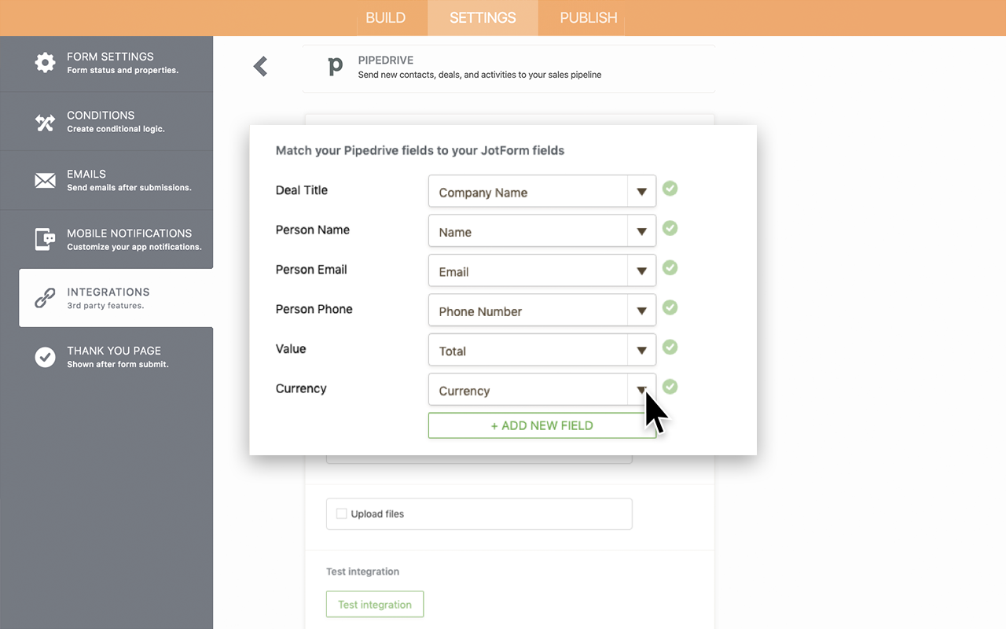This screenshot has height=629, width=1006.
Task: Click the back arrow chevron
Action: pos(261,67)
